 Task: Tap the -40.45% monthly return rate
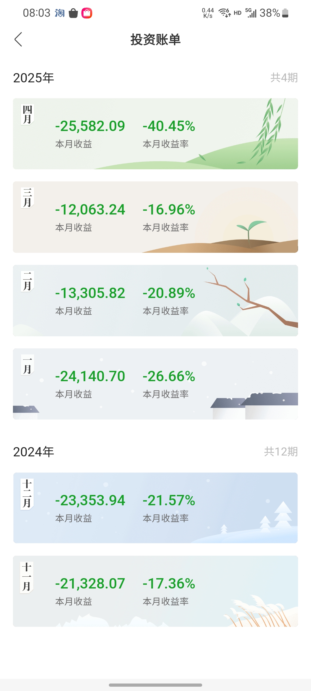[169, 126]
